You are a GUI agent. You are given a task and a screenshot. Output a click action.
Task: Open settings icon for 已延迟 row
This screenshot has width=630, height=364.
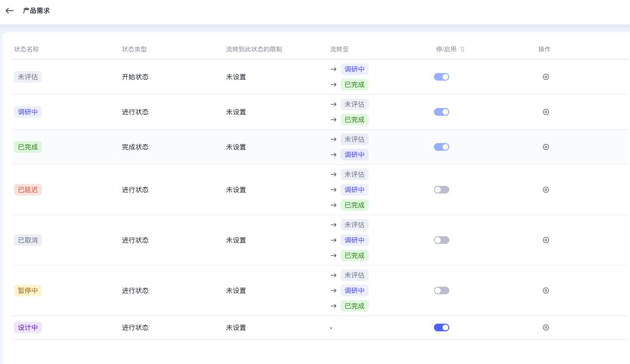[545, 190]
